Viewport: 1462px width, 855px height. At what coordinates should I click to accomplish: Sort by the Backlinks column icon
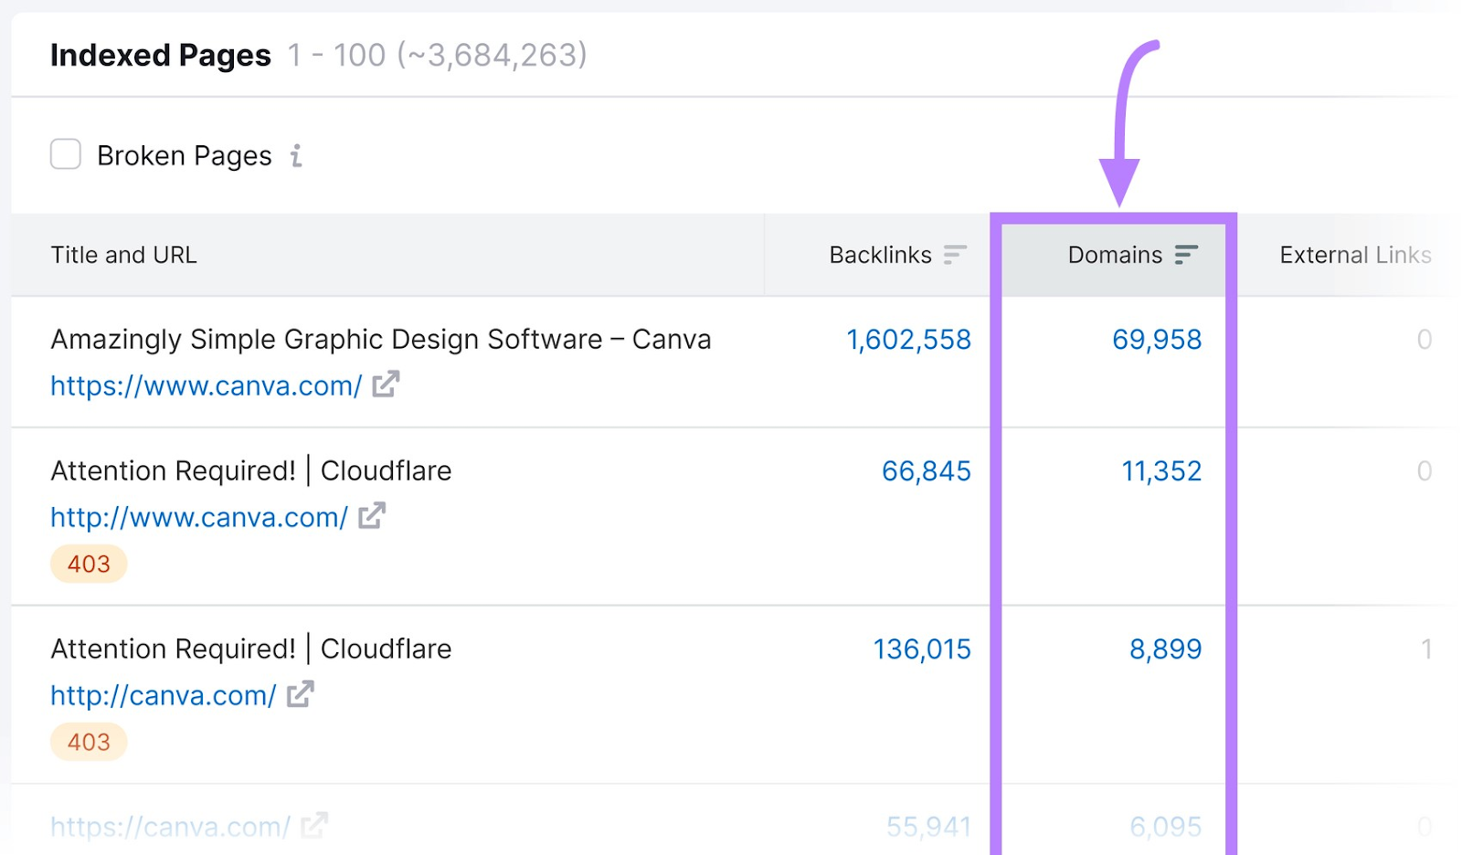click(x=955, y=255)
